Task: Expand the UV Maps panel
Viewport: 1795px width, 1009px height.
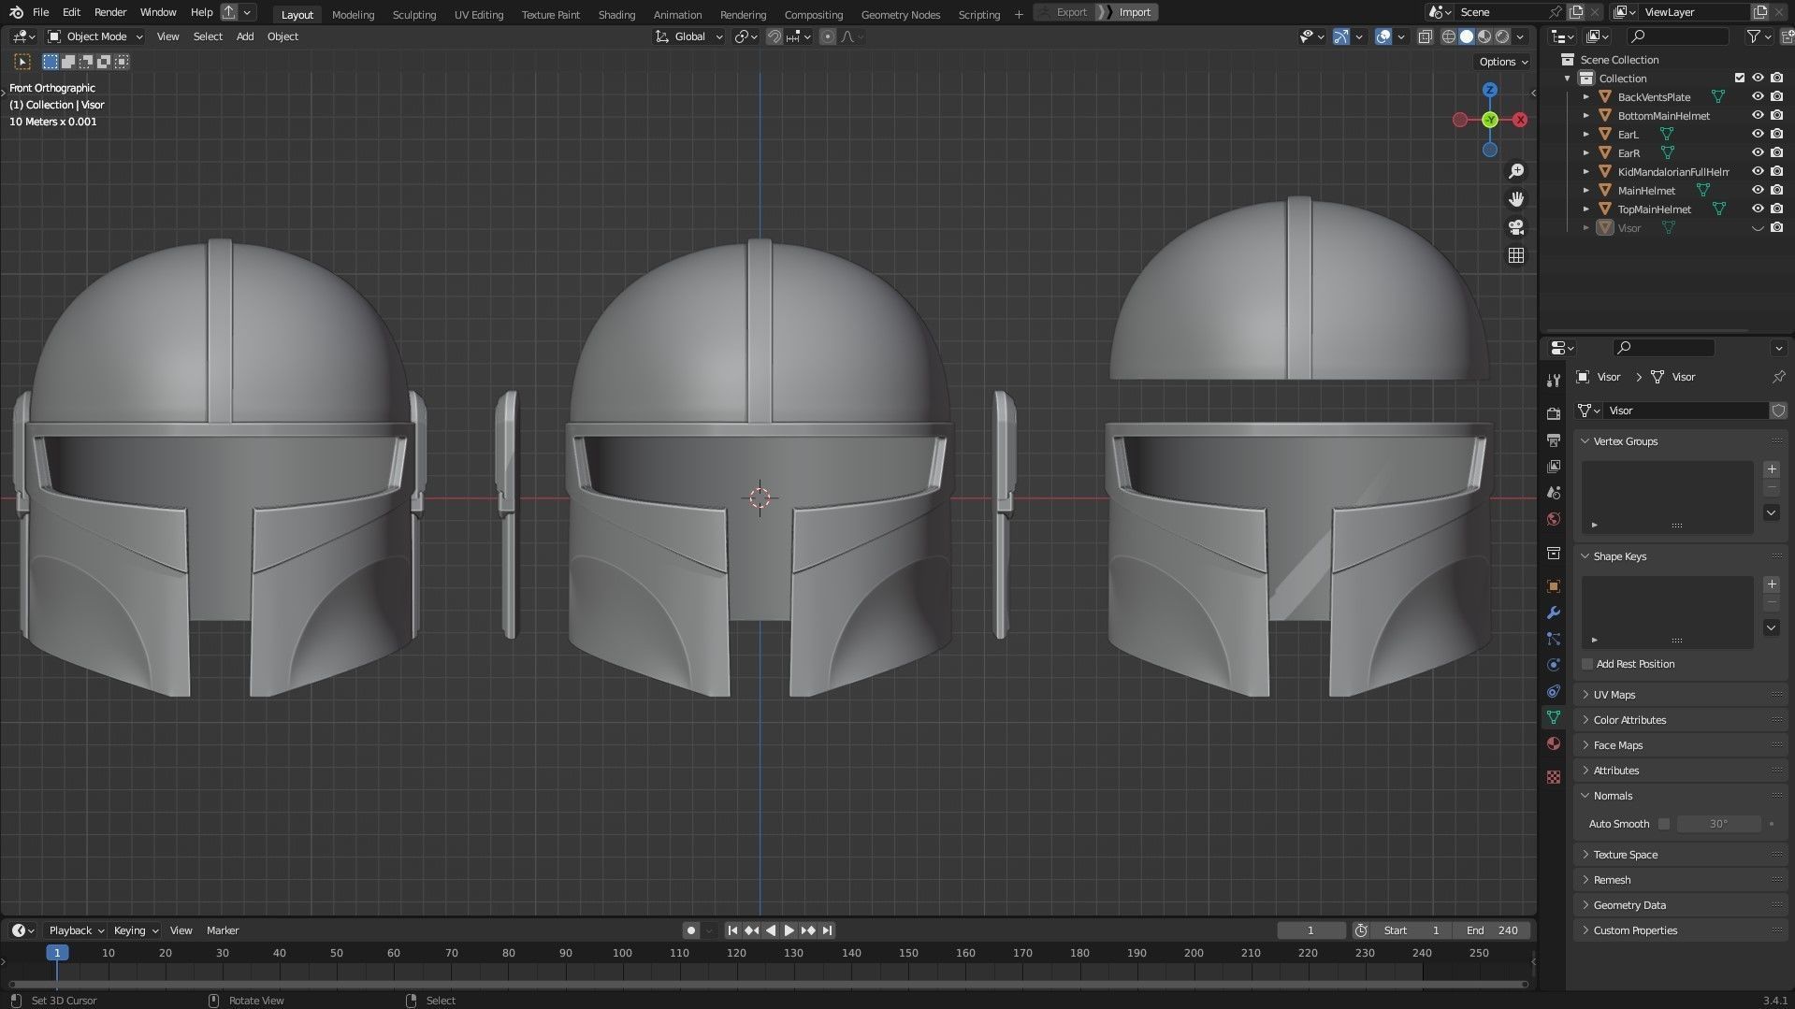Action: (1614, 695)
